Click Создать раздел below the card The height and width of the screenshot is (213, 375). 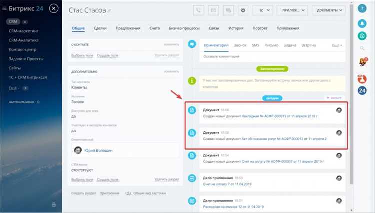tap(83, 193)
